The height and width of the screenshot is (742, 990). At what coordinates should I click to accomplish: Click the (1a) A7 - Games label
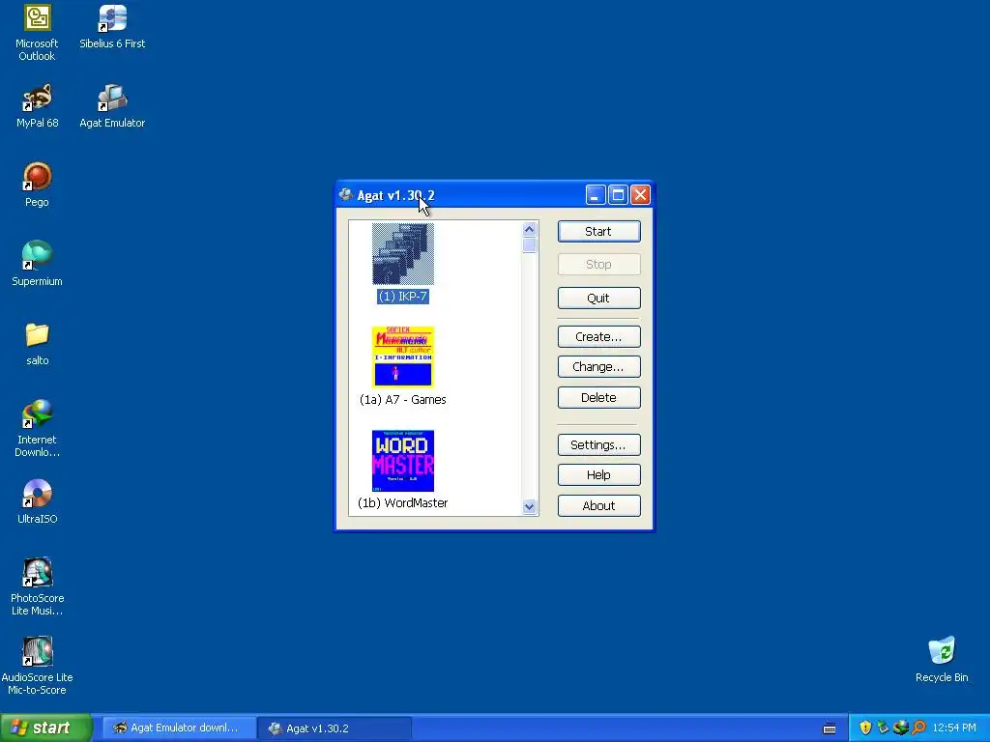403,399
